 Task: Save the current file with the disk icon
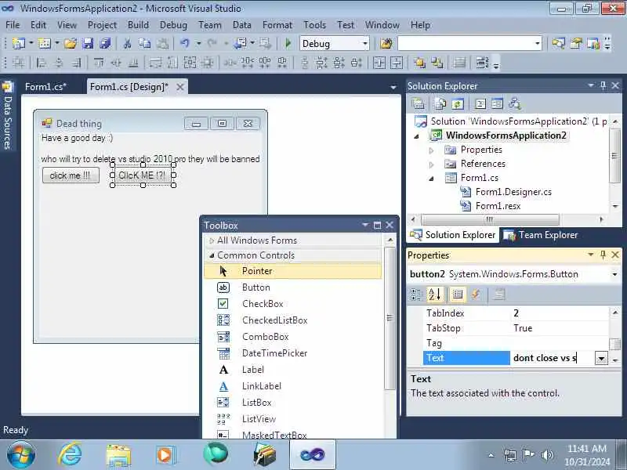[x=88, y=43]
